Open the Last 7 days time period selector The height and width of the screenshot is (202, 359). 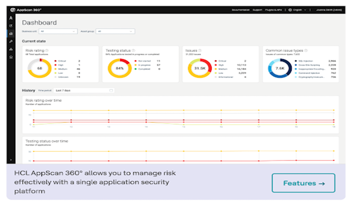pyautogui.click(x=84, y=90)
